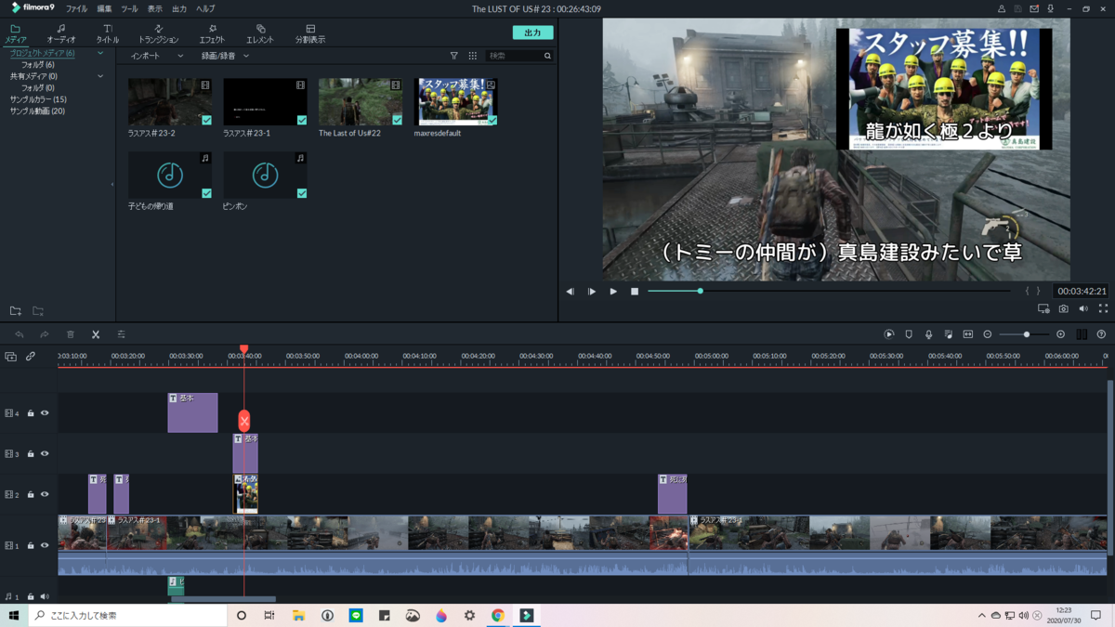
Task: Collapse 共有メディア tree chevron
Action: coord(100,76)
